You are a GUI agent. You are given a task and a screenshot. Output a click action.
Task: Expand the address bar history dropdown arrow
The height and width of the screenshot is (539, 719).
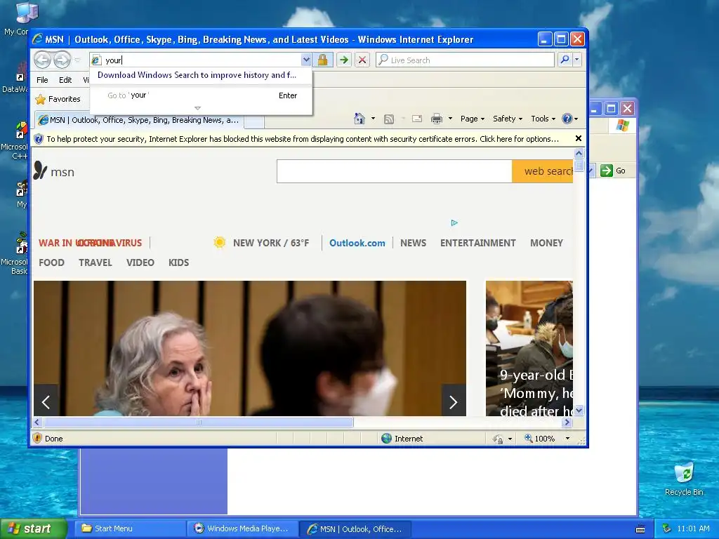coord(306,60)
